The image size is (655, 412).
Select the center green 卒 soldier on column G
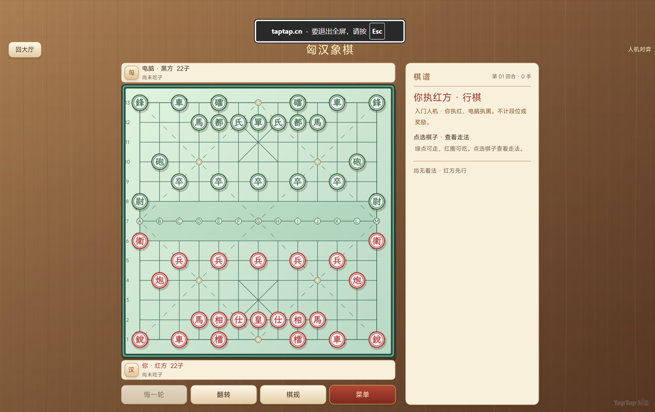(x=258, y=181)
